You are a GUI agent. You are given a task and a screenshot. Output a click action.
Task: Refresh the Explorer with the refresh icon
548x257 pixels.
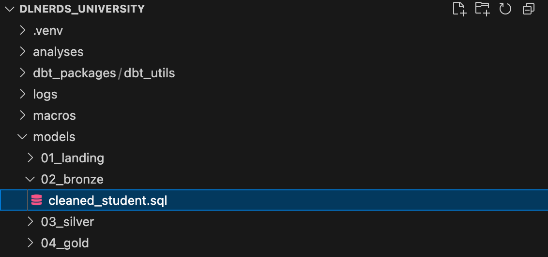[505, 9]
